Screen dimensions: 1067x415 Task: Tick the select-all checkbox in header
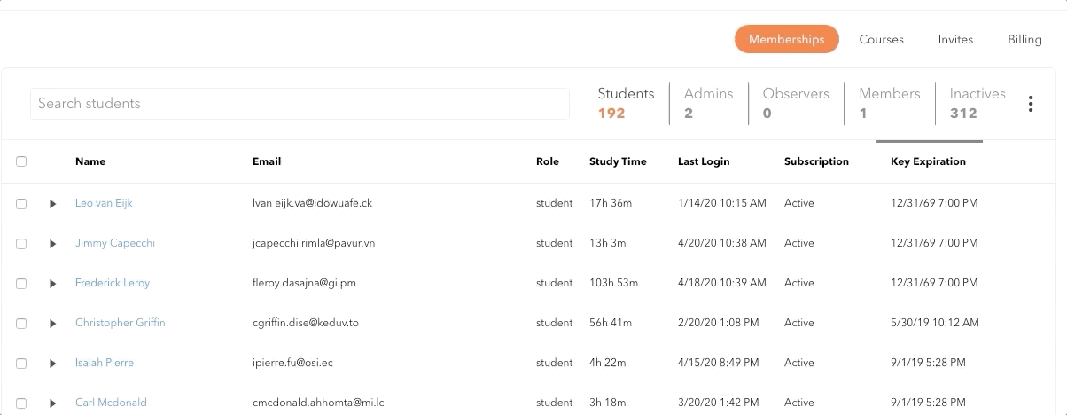click(21, 161)
